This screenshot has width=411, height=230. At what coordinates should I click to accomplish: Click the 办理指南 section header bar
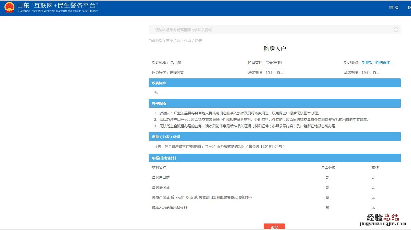(274, 103)
